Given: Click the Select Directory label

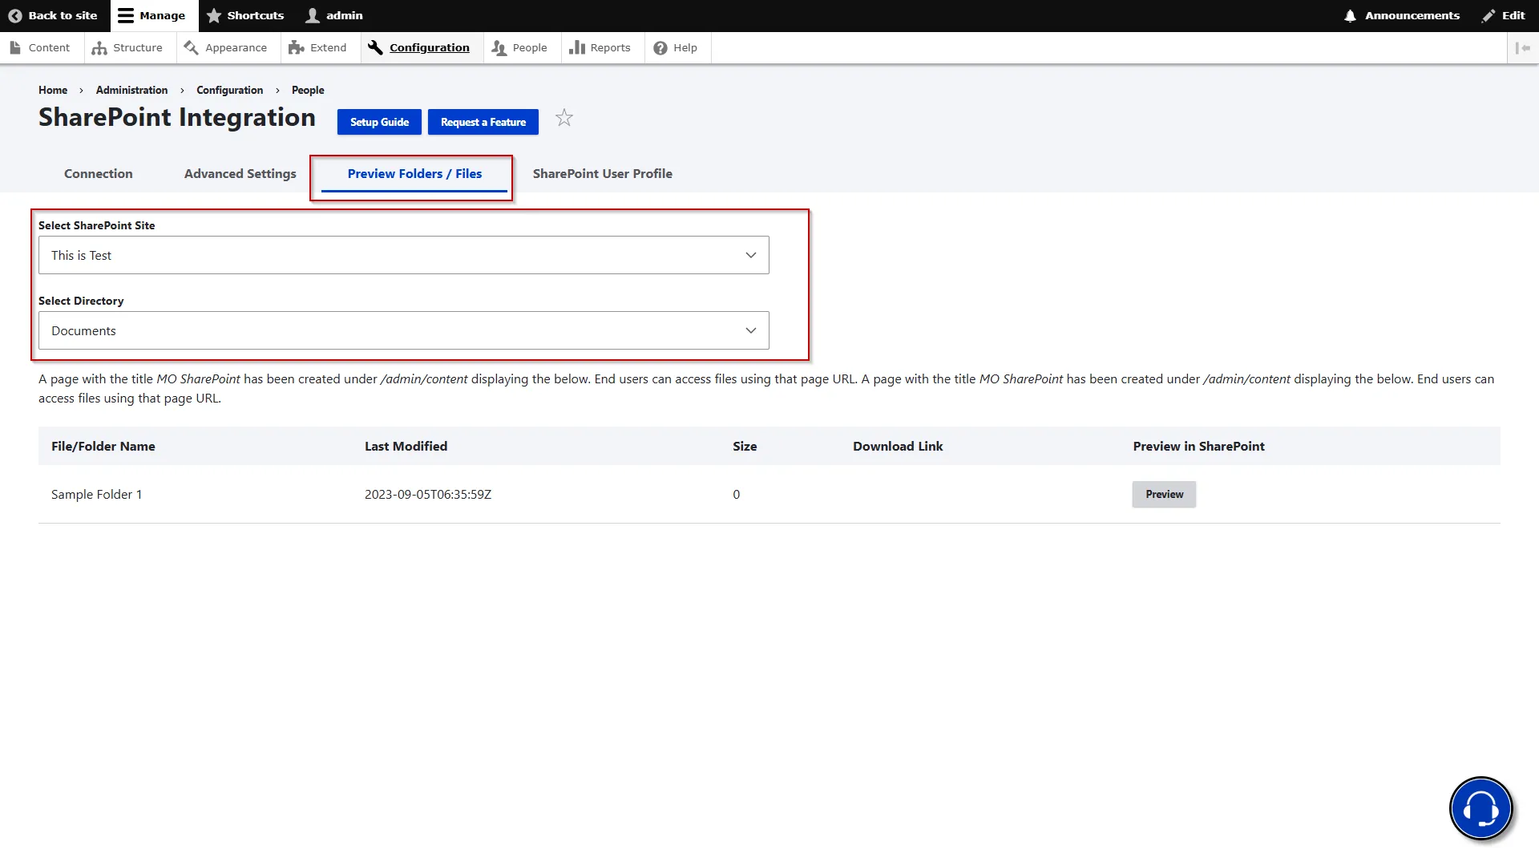Looking at the screenshot, I should (81, 301).
